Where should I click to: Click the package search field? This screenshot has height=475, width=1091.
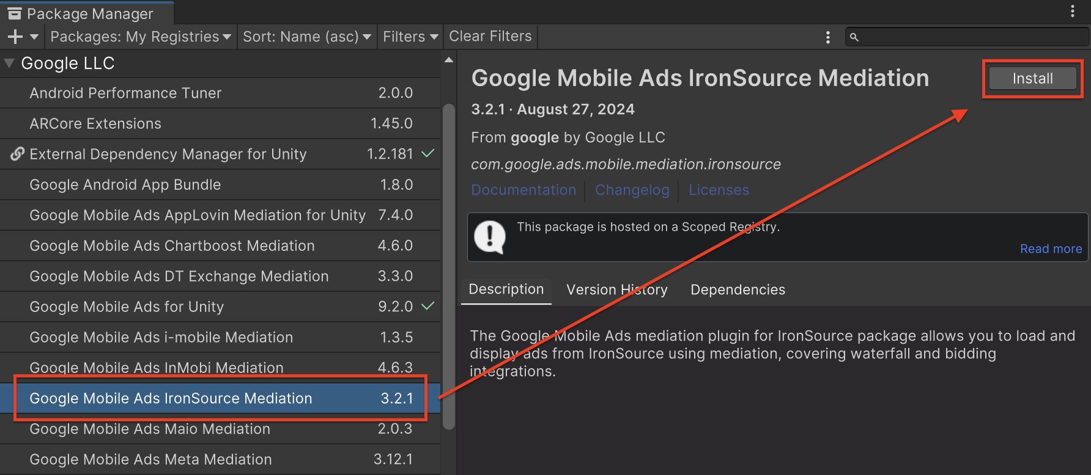coord(972,37)
